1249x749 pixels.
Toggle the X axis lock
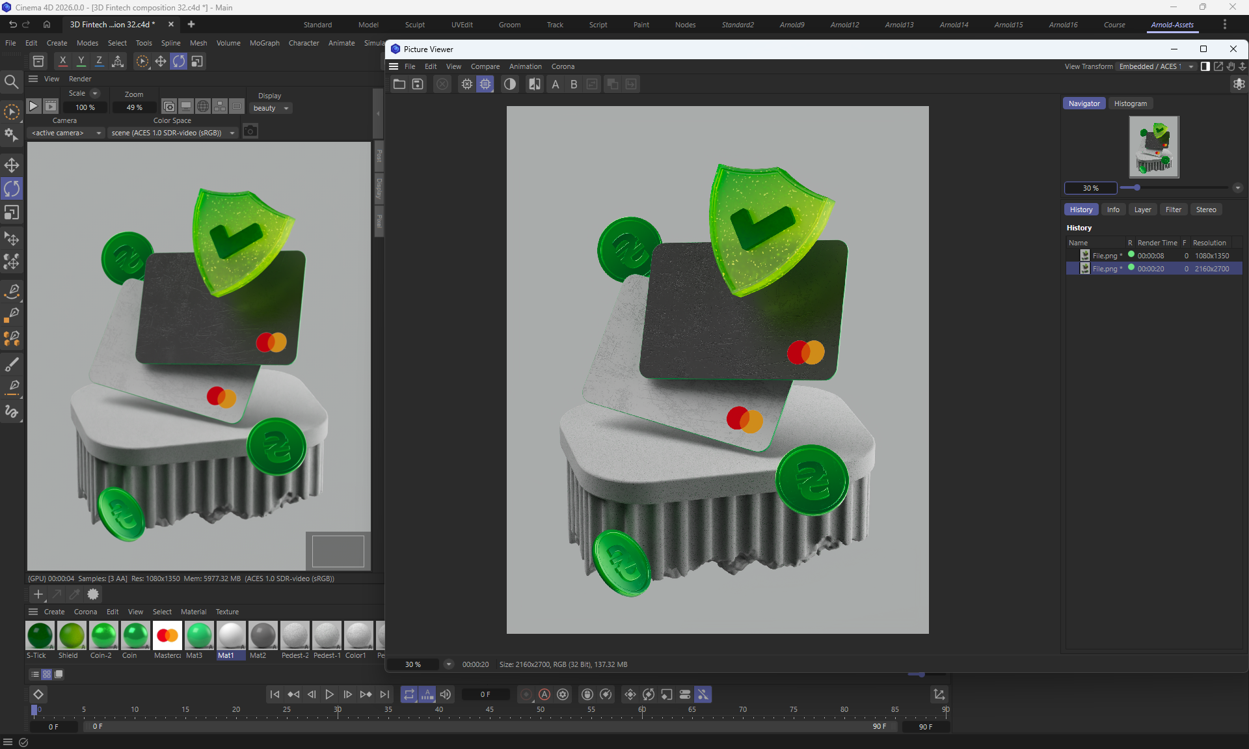62,61
